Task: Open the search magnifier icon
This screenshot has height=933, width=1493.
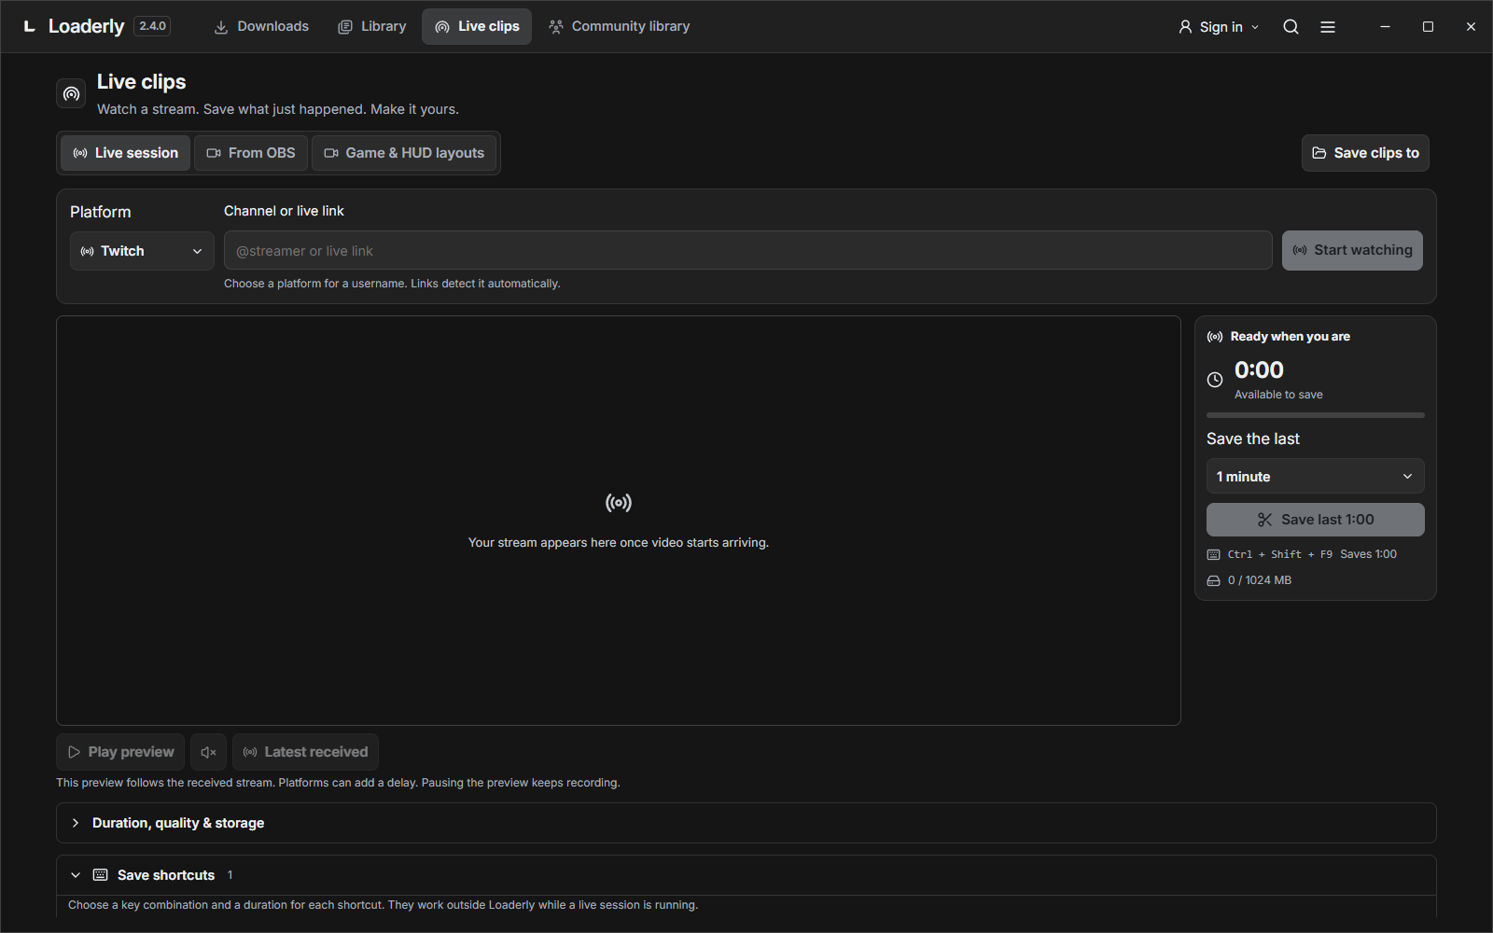Action: pyautogui.click(x=1291, y=27)
